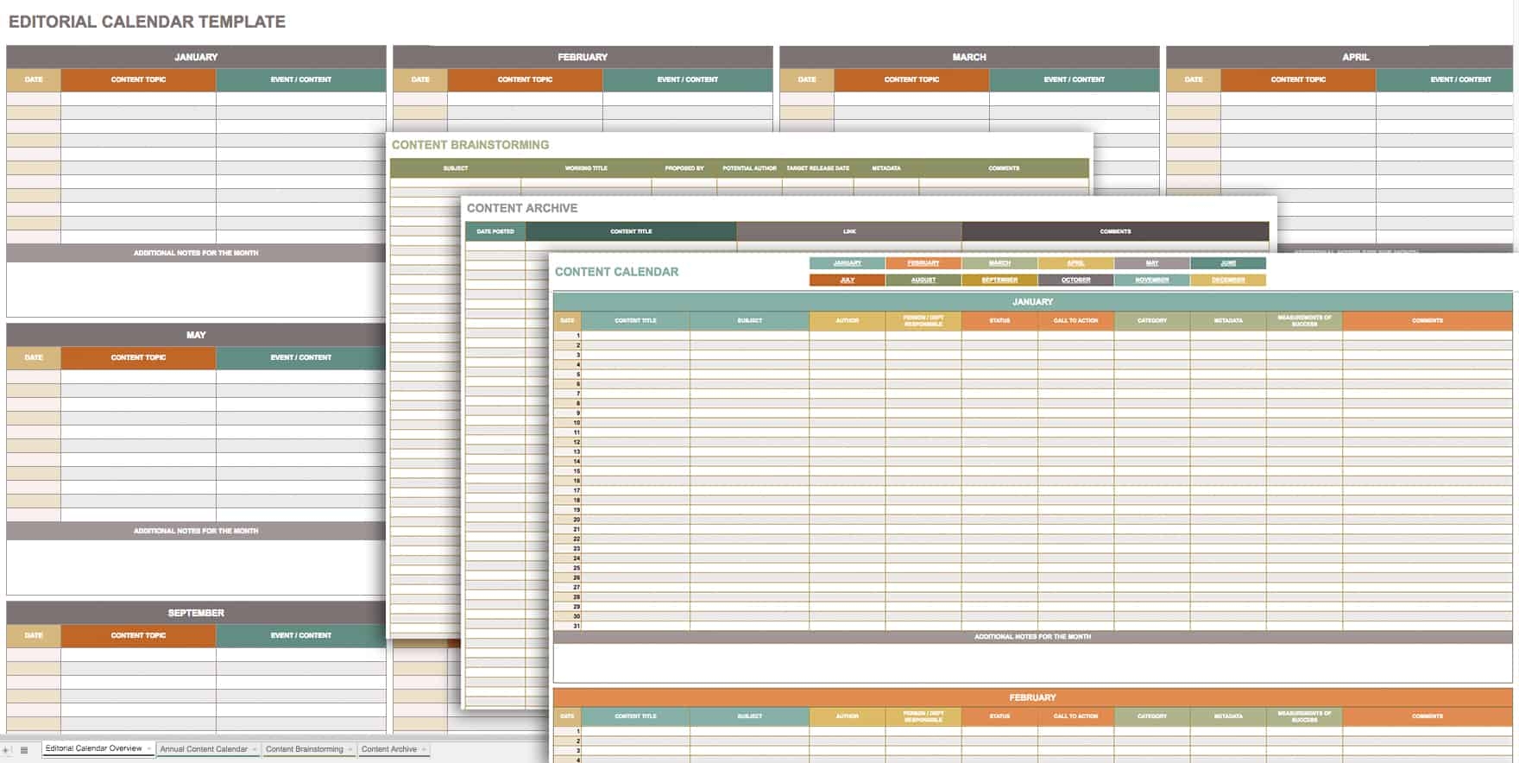Image resolution: width=1519 pixels, height=763 pixels.
Task: Switch to Annual Content Calendar tab
Action: click(204, 749)
